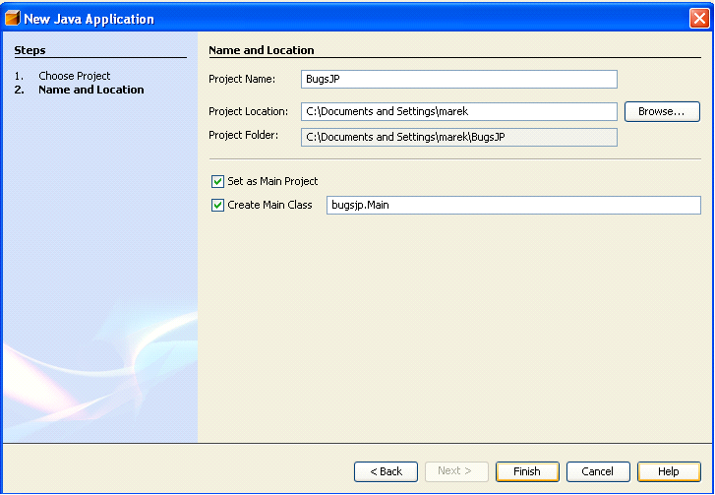Browse for a project location
Viewport: 715px width, 495px height.
(x=662, y=111)
